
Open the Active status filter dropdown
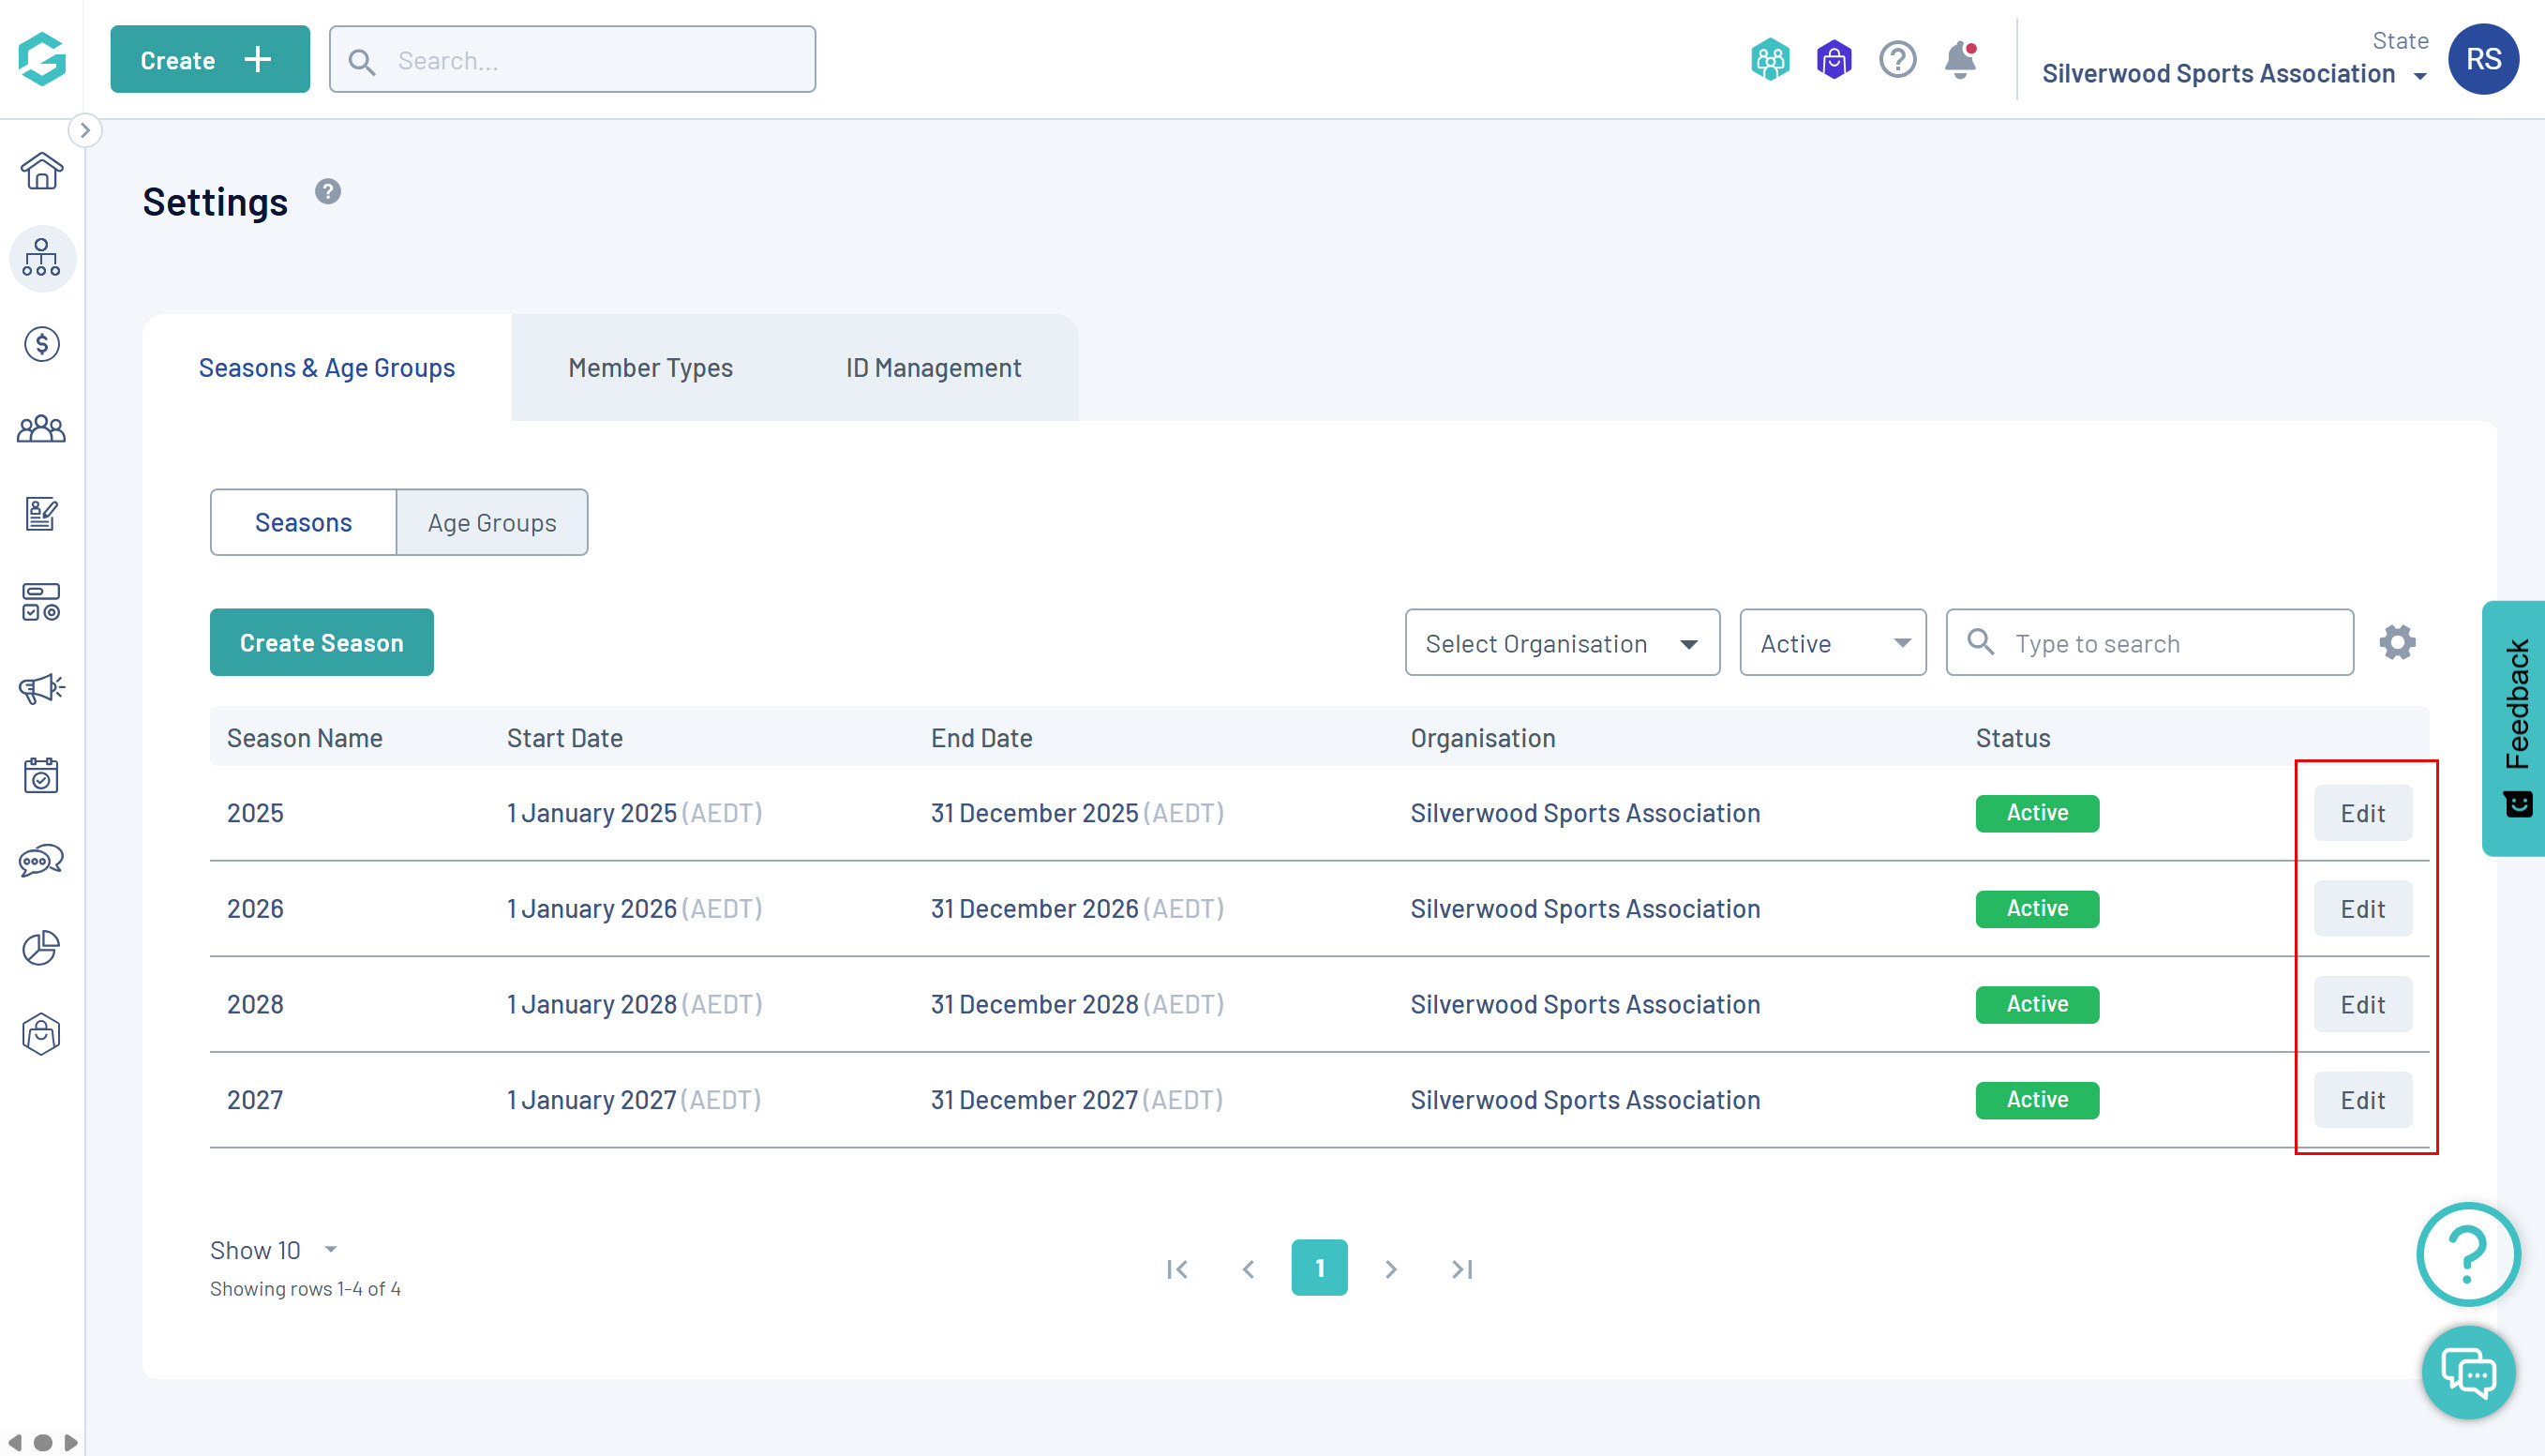[1832, 643]
